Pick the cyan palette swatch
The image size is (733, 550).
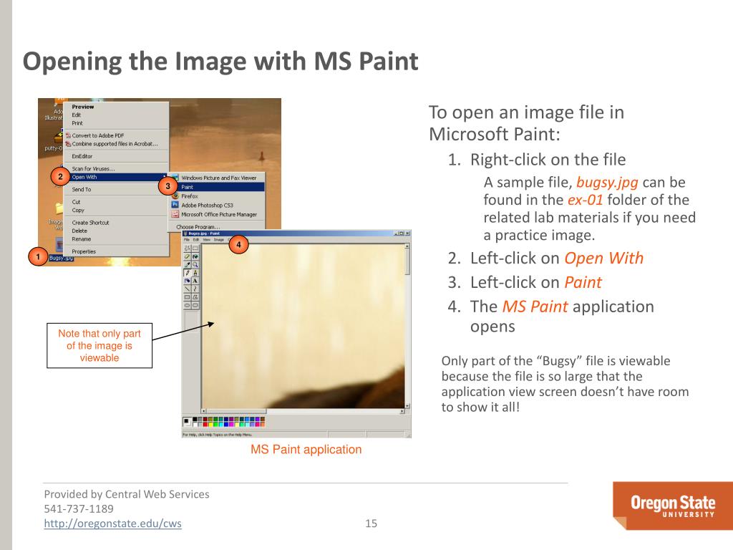221,425
